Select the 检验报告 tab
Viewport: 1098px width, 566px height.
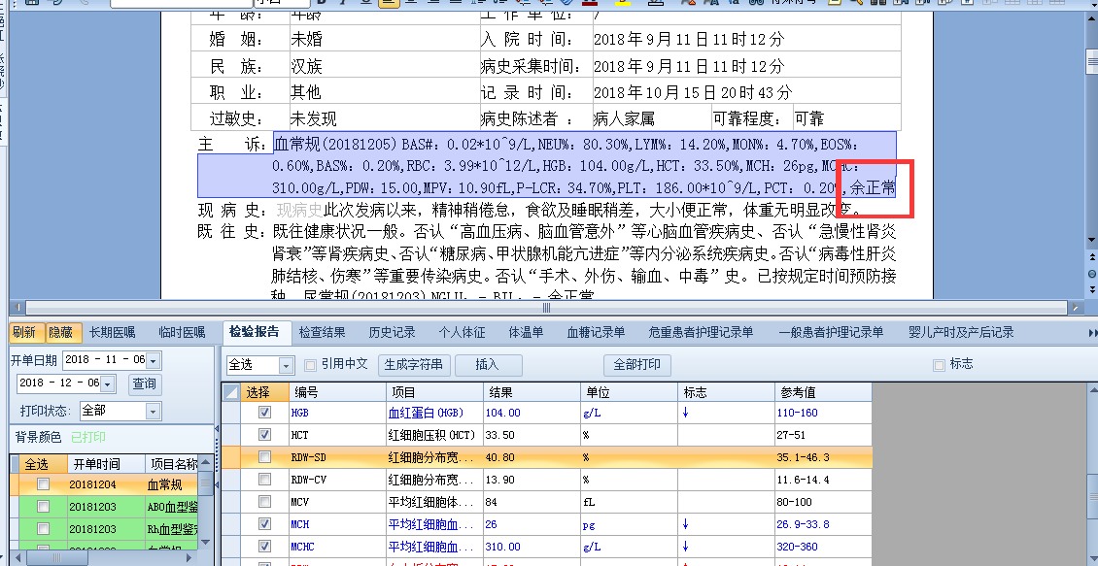255,332
